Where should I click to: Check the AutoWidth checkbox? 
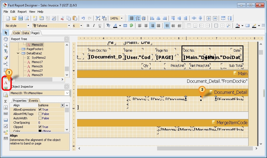tap(40, 118)
